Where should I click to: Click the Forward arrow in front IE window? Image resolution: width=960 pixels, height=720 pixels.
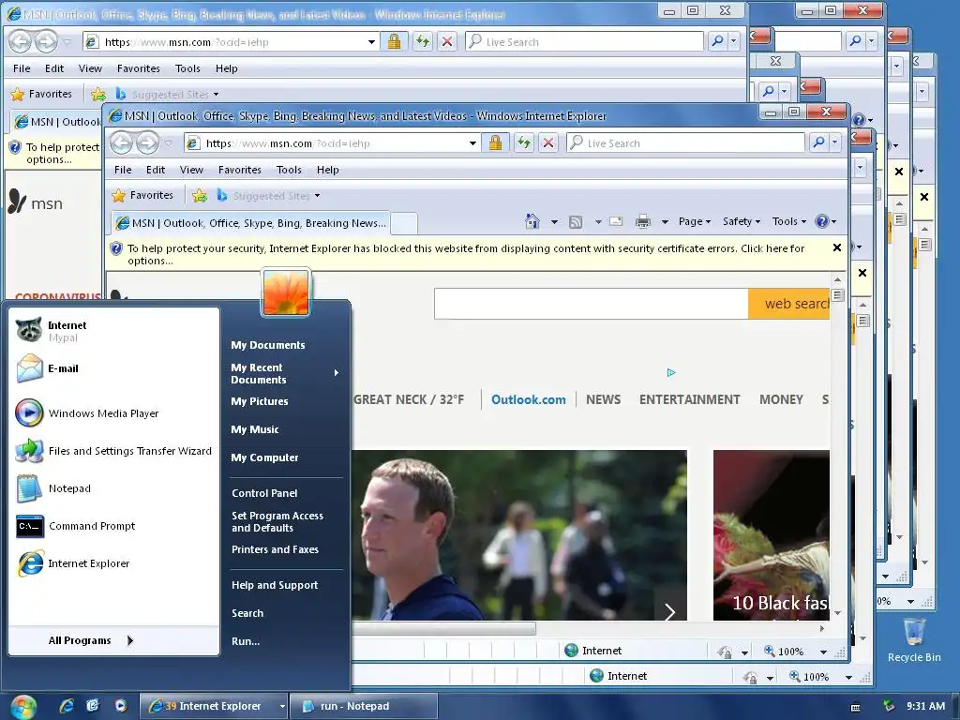pyautogui.click(x=147, y=143)
